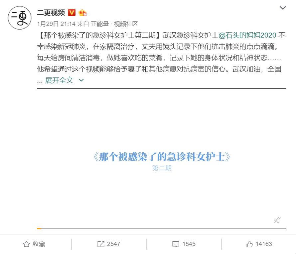The width and height of the screenshot is (296, 254).
Task: Open the 二更视频 profile avatar
Action: 20,18
